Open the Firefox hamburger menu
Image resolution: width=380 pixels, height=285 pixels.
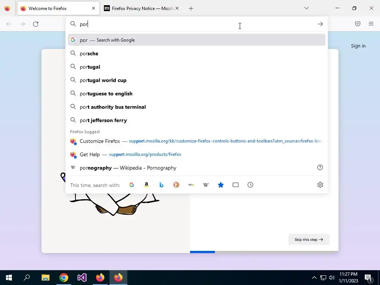coord(371,24)
